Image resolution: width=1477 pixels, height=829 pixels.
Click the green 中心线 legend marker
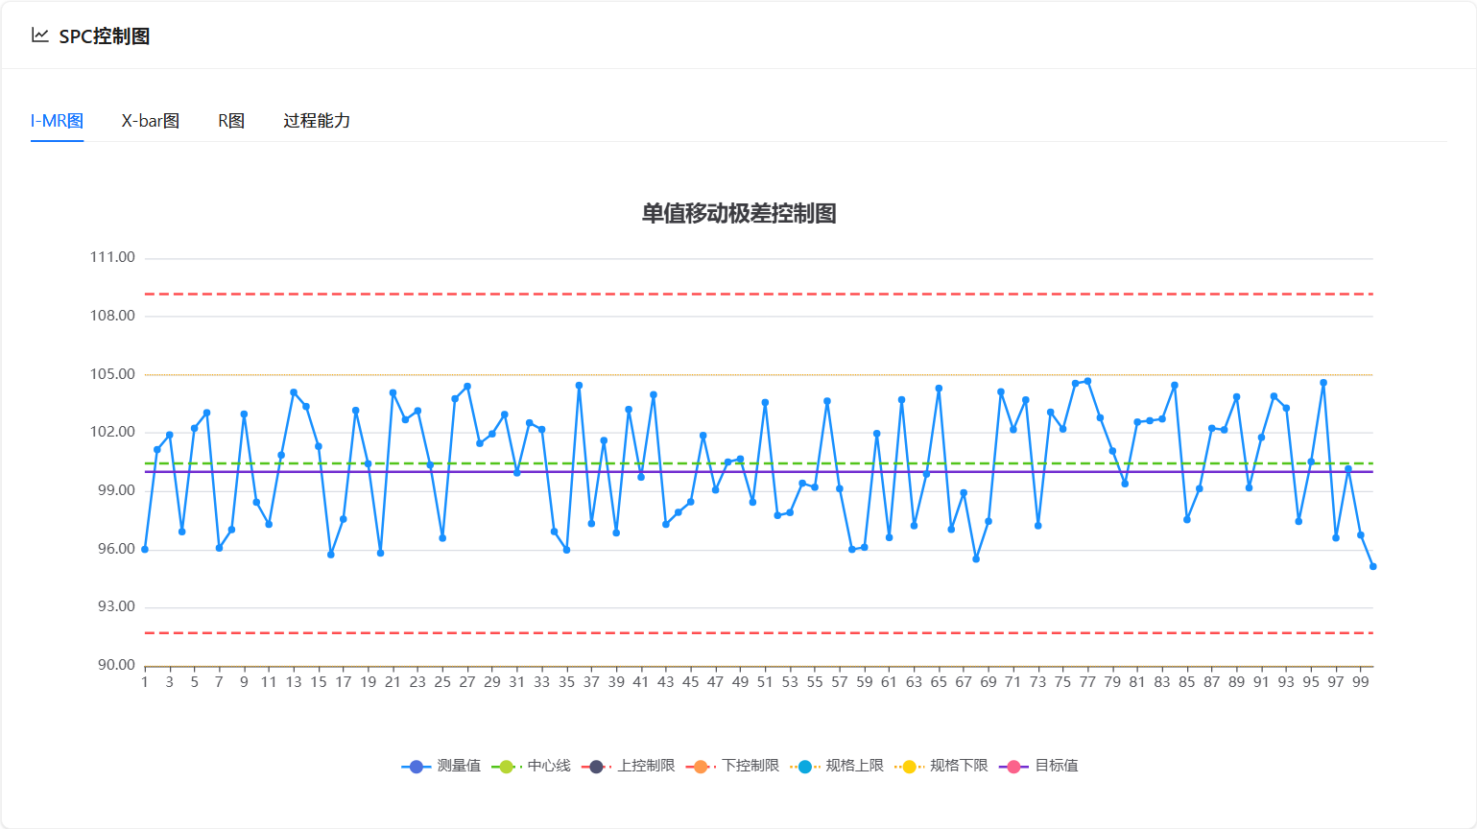point(506,767)
